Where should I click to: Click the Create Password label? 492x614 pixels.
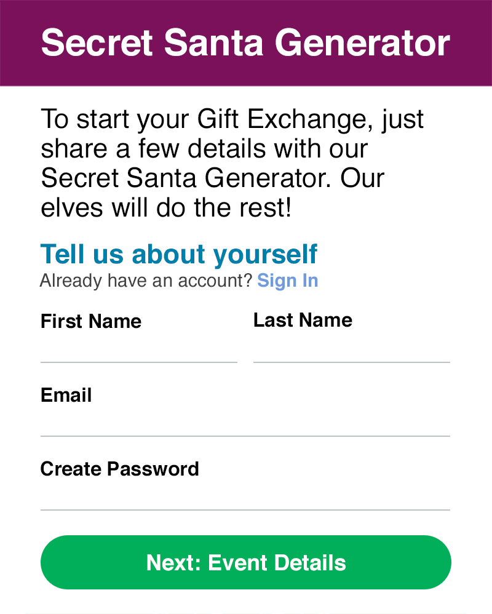120,469
